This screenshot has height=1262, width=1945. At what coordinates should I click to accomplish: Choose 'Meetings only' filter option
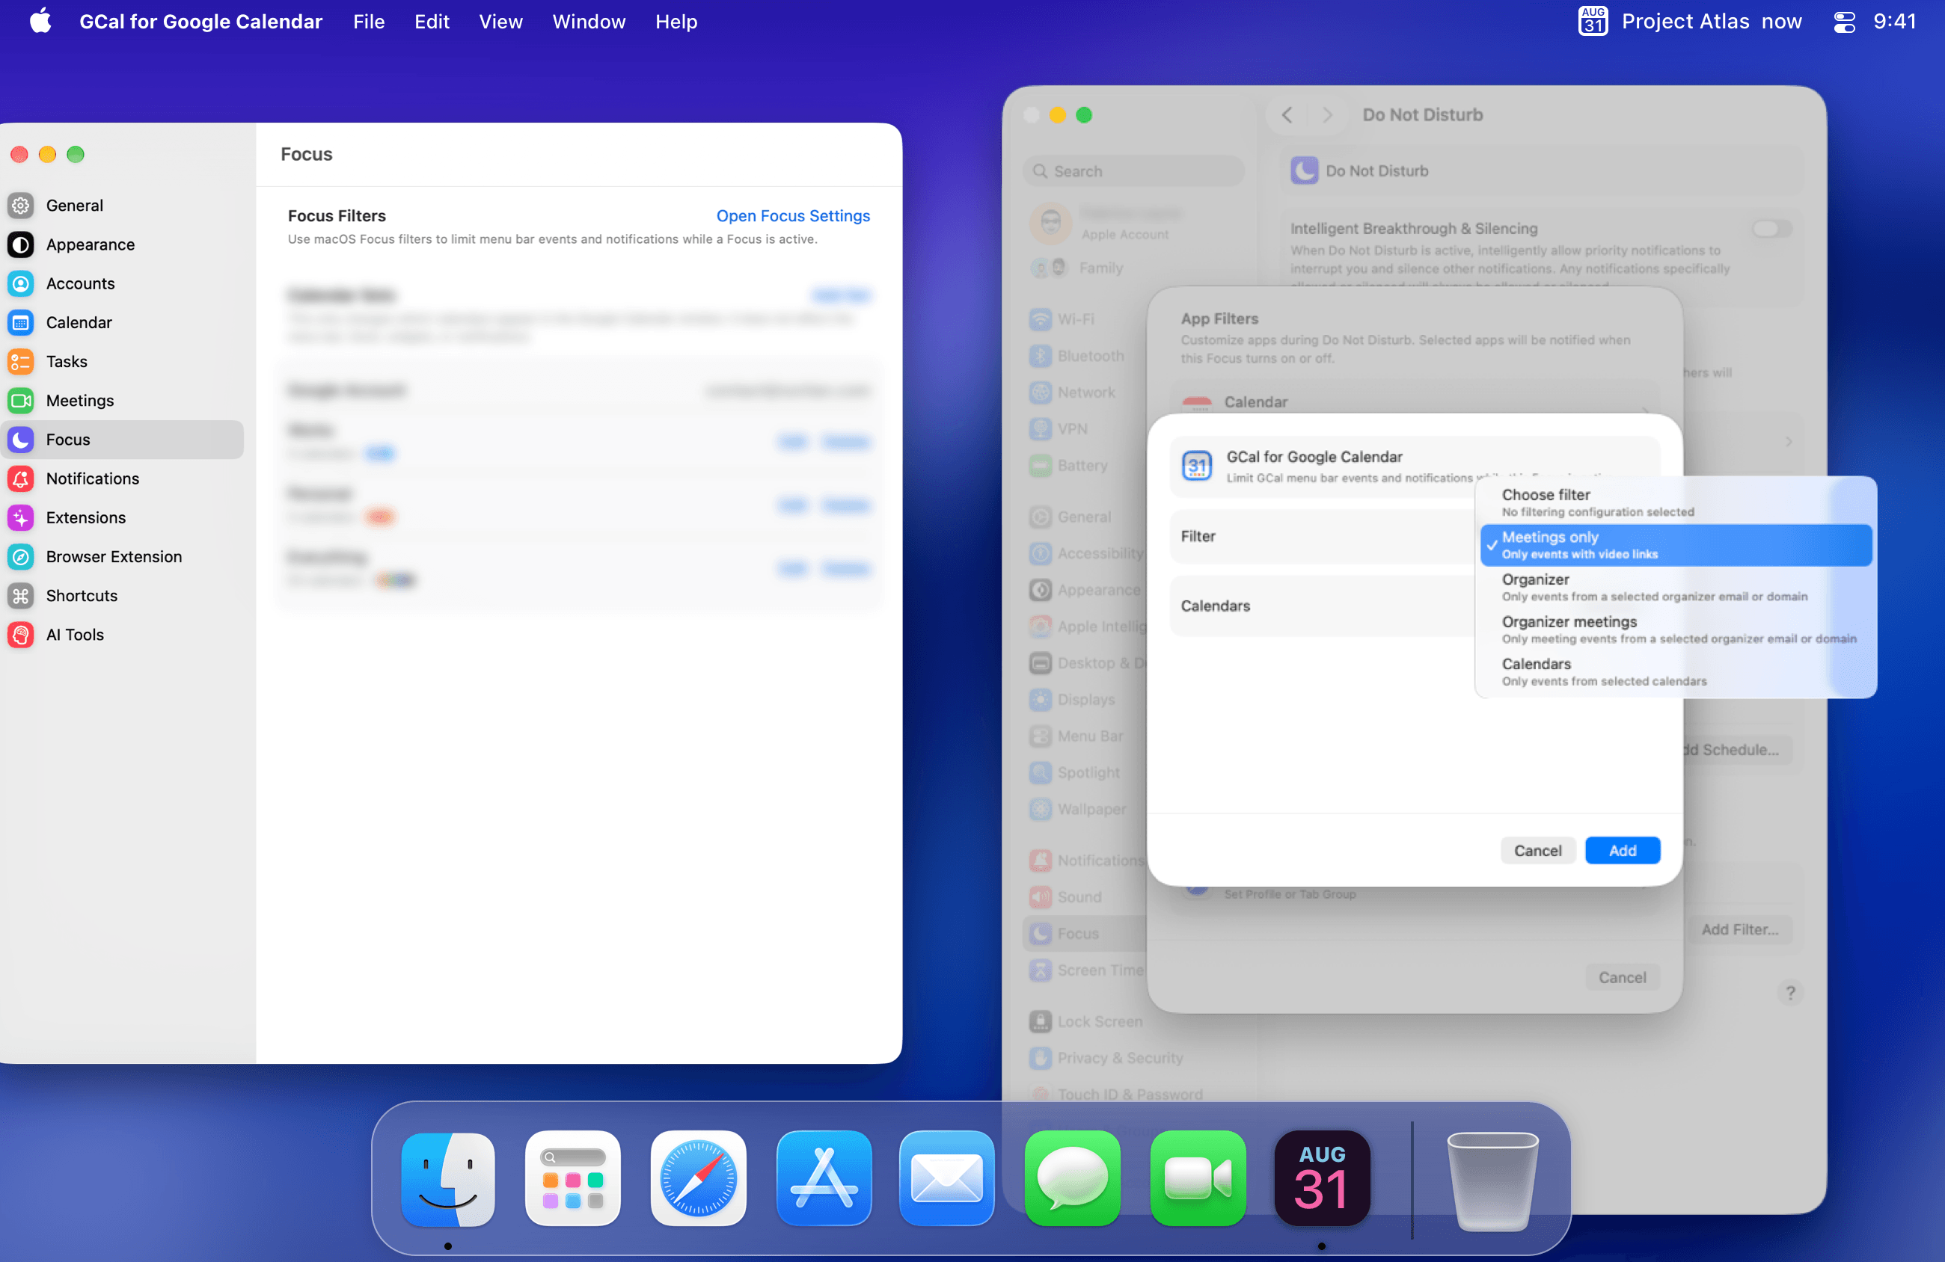coord(1675,545)
